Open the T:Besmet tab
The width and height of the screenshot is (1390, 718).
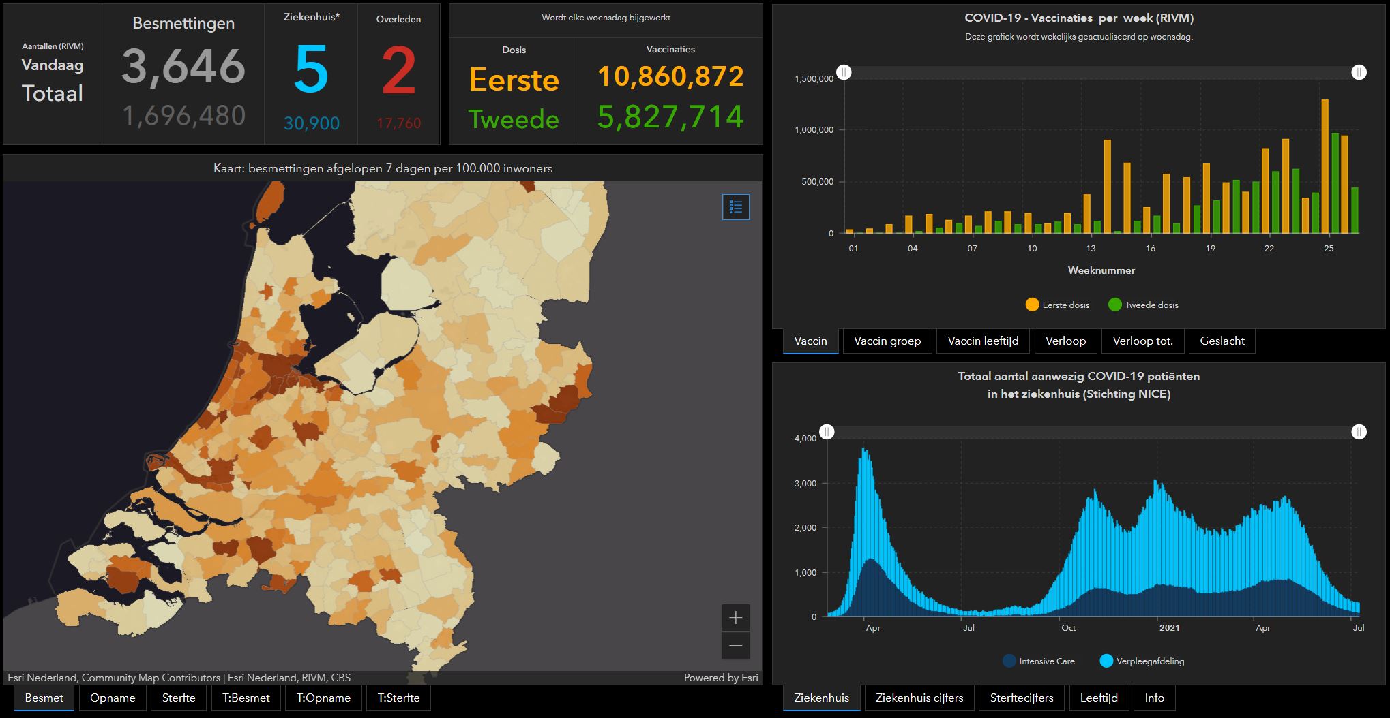(246, 698)
